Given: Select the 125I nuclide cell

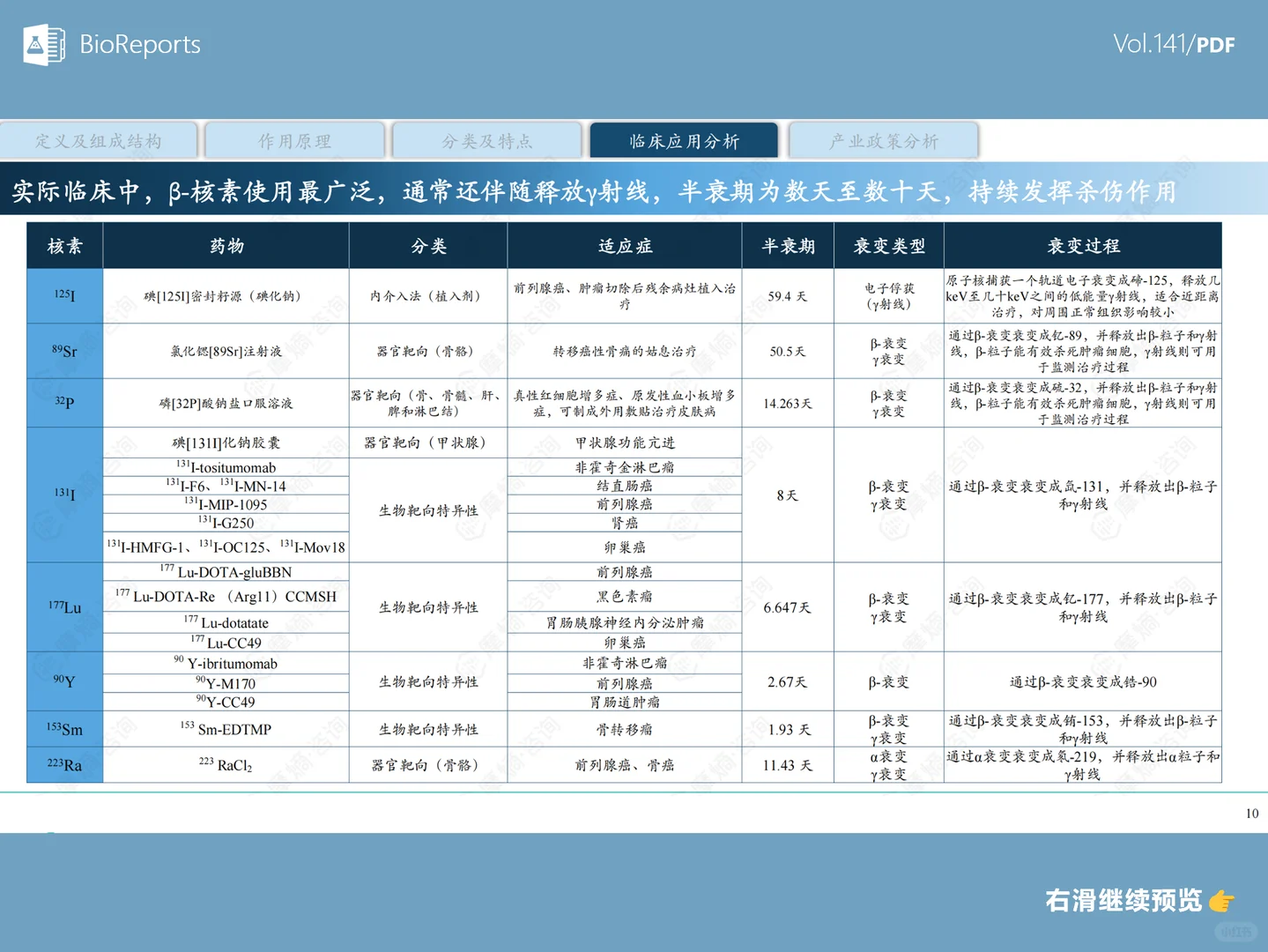Looking at the screenshot, I should tap(65, 295).
